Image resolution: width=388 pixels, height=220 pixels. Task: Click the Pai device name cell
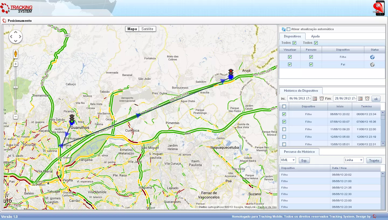click(343, 65)
